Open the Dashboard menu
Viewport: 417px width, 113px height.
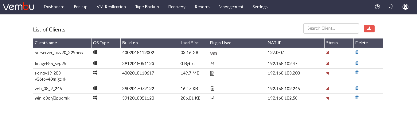(x=54, y=7)
